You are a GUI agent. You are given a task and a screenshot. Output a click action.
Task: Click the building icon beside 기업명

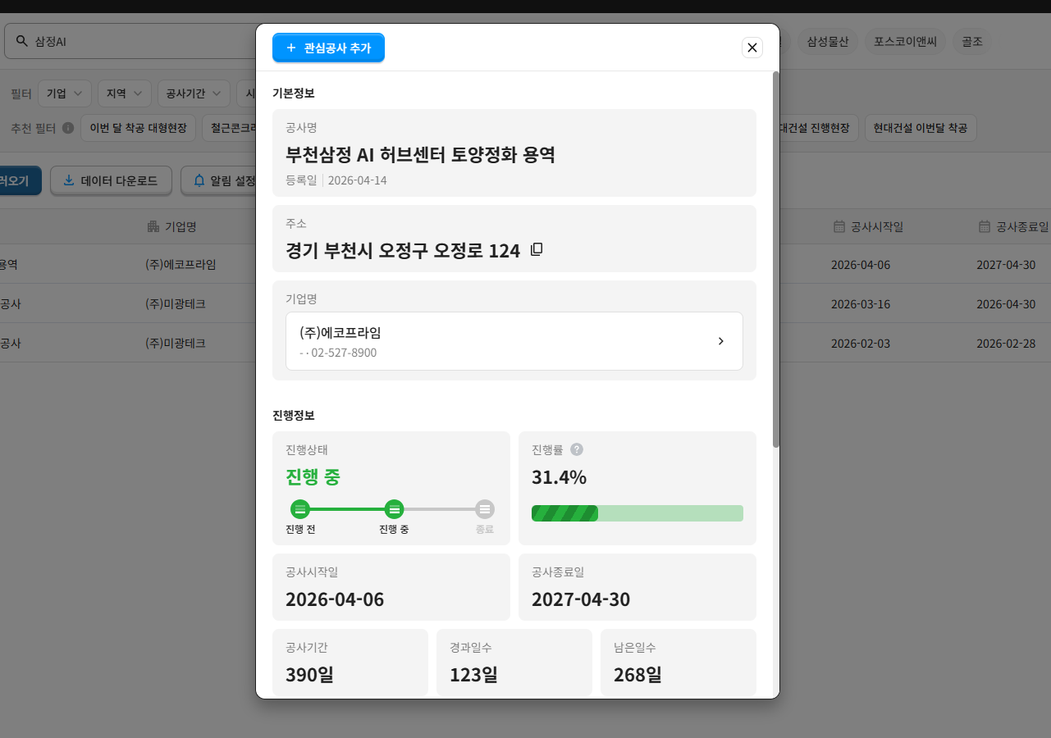coord(153,226)
